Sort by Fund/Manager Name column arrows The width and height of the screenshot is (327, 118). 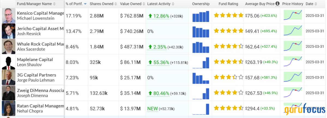(x=54, y=4)
